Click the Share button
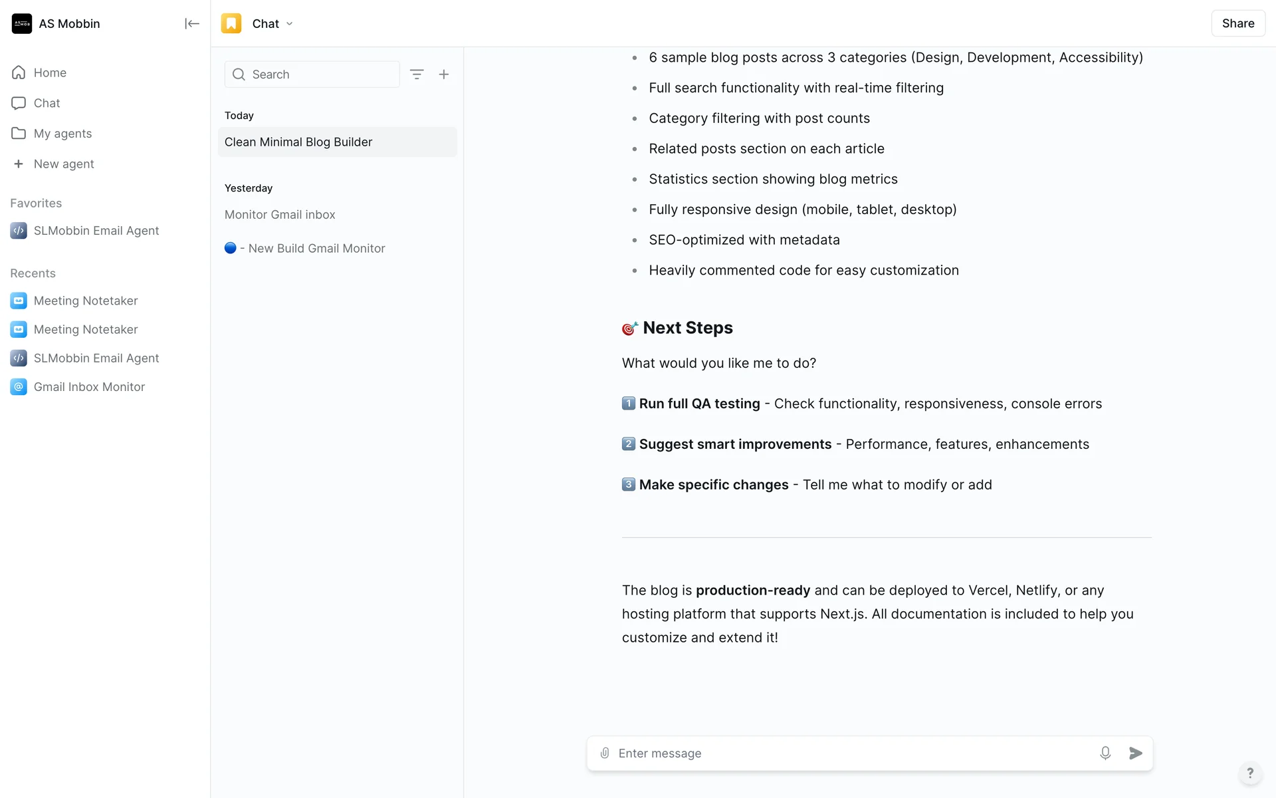Viewport: 1276px width, 798px height. pyautogui.click(x=1237, y=23)
